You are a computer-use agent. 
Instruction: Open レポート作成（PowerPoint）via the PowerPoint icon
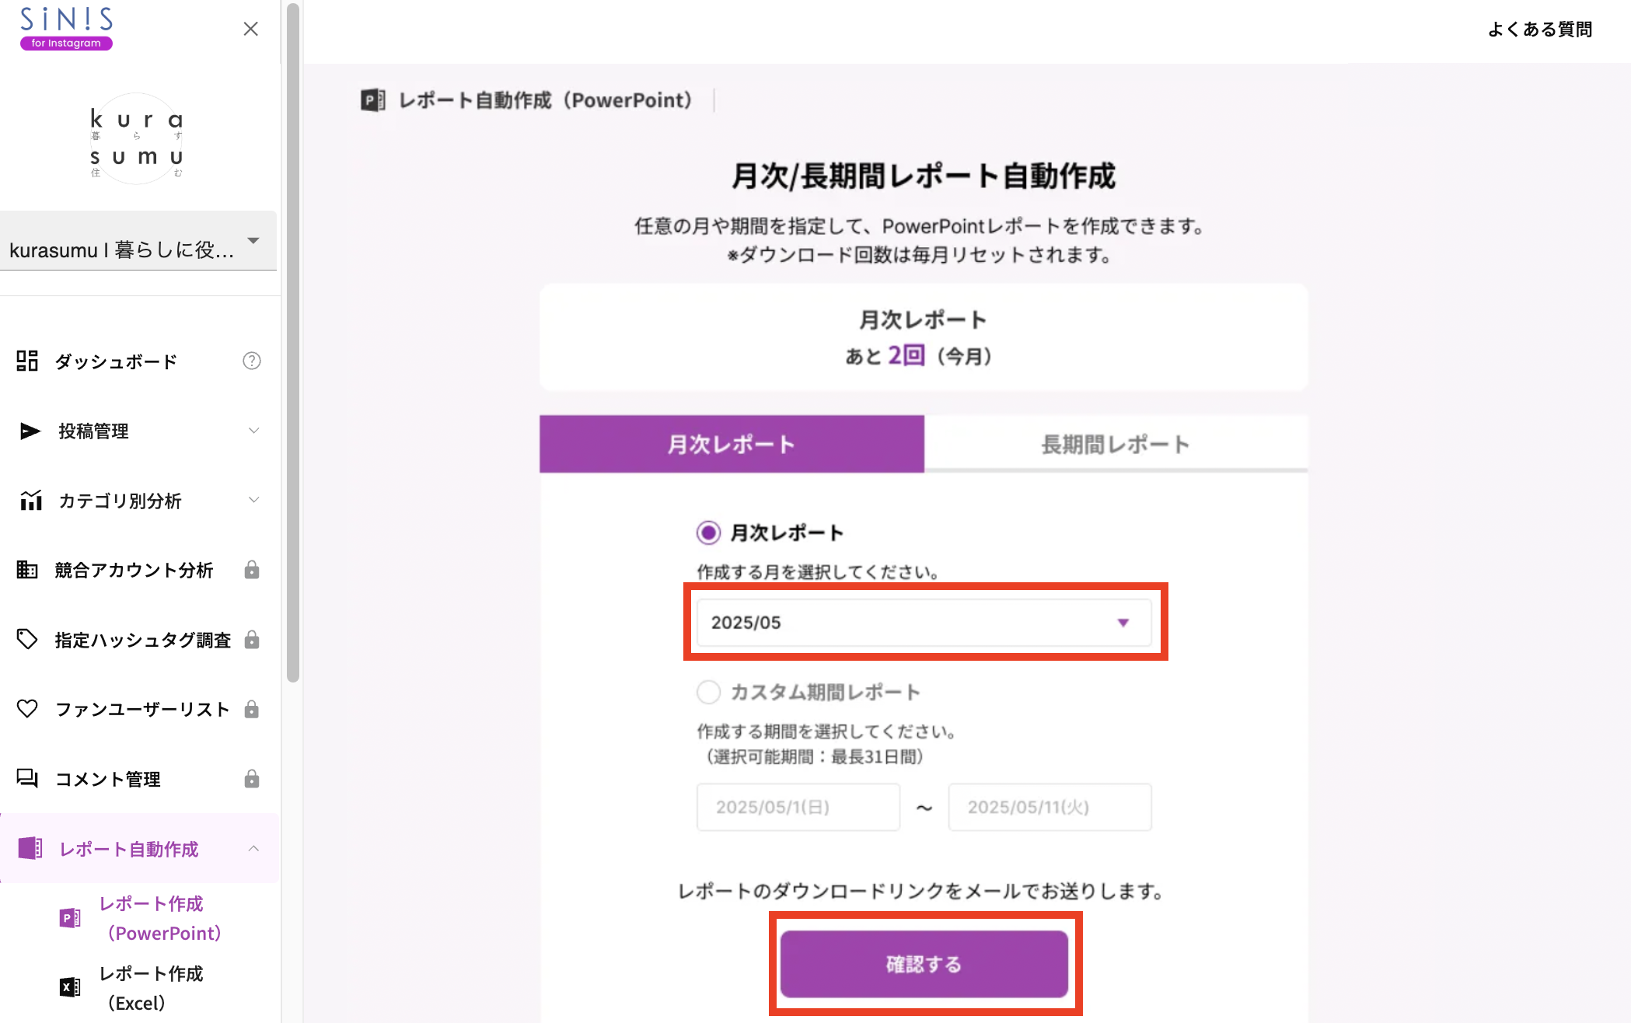pos(68,917)
